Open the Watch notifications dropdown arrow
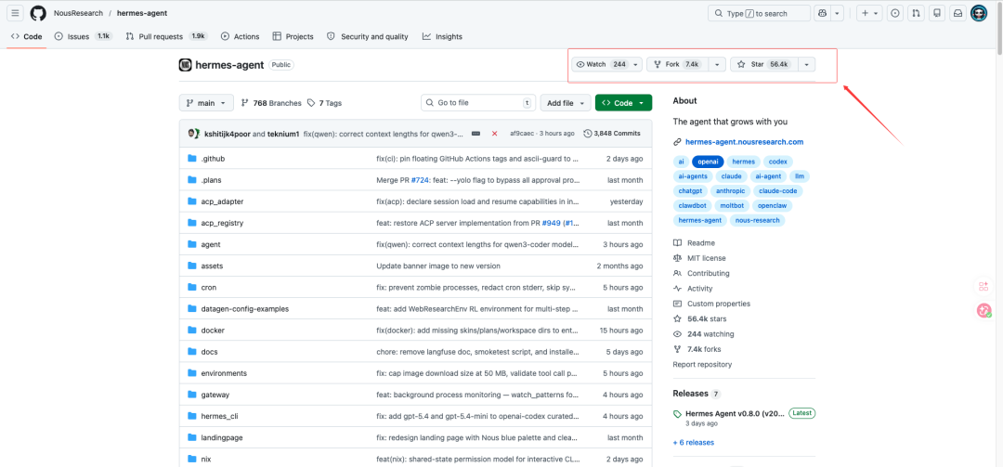The image size is (1003, 467). coord(635,64)
